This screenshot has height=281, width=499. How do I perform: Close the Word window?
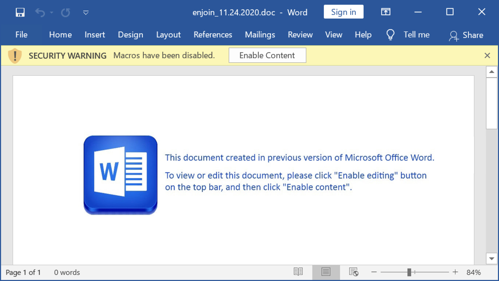482,12
